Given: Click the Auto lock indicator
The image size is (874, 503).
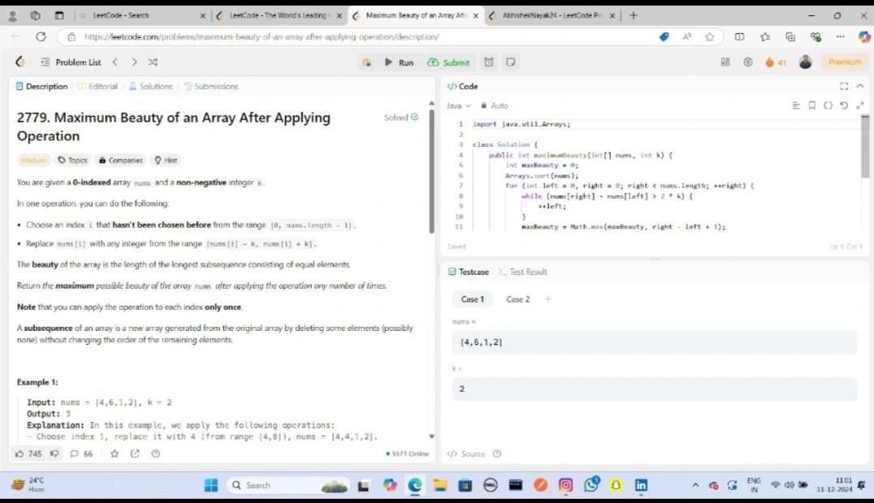Looking at the screenshot, I should click(x=495, y=105).
